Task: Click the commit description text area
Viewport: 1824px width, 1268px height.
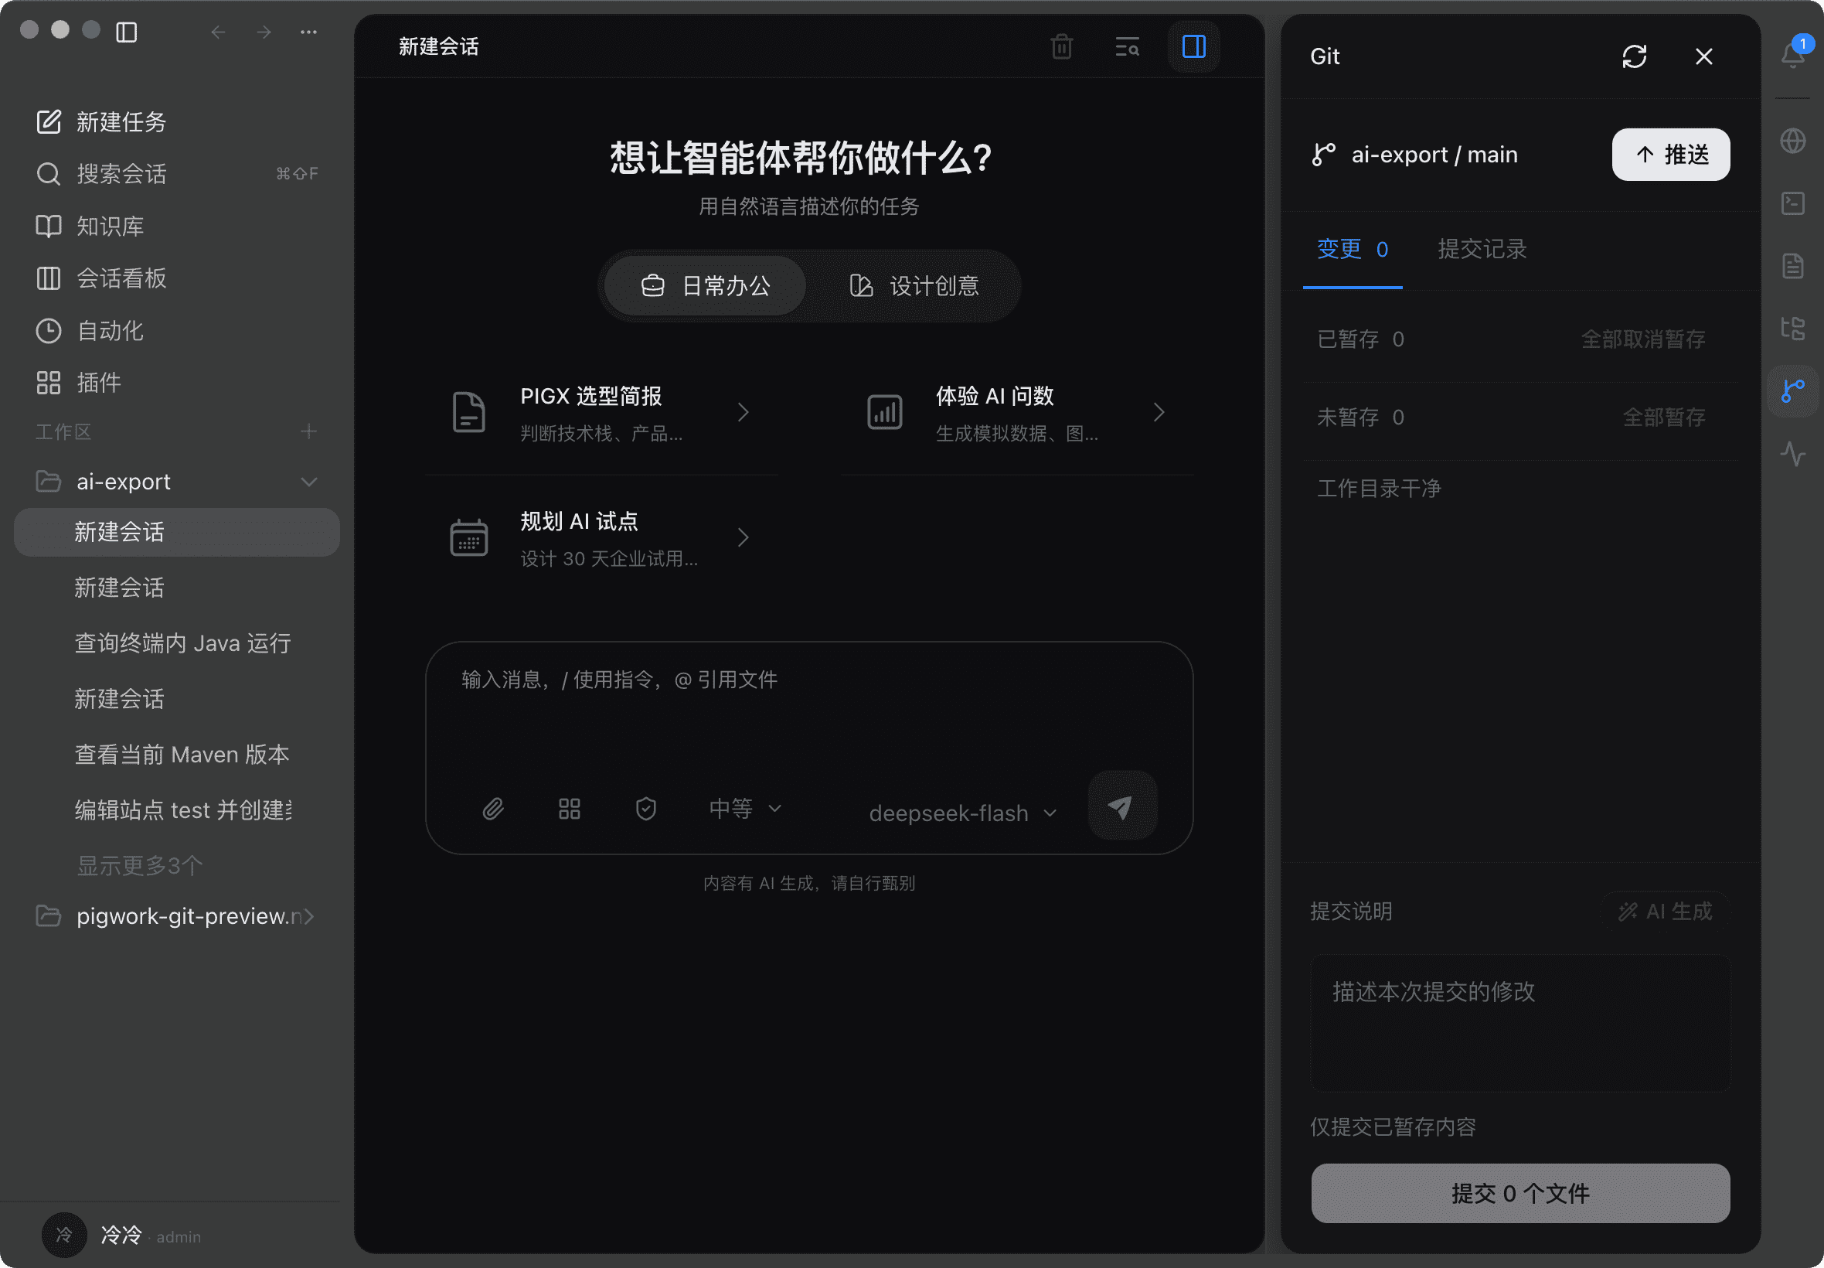Action: tap(1519, 1024)
